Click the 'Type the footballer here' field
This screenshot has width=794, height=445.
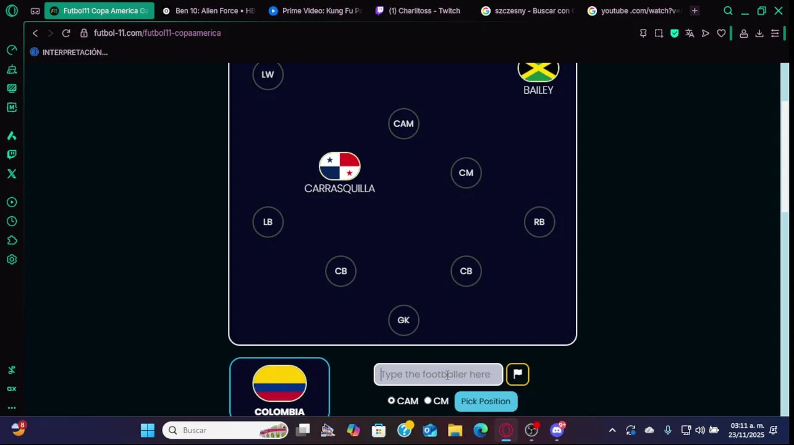[438, 374]
